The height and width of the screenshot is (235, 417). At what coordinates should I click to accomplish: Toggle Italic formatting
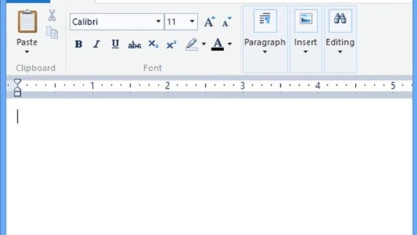96,44
